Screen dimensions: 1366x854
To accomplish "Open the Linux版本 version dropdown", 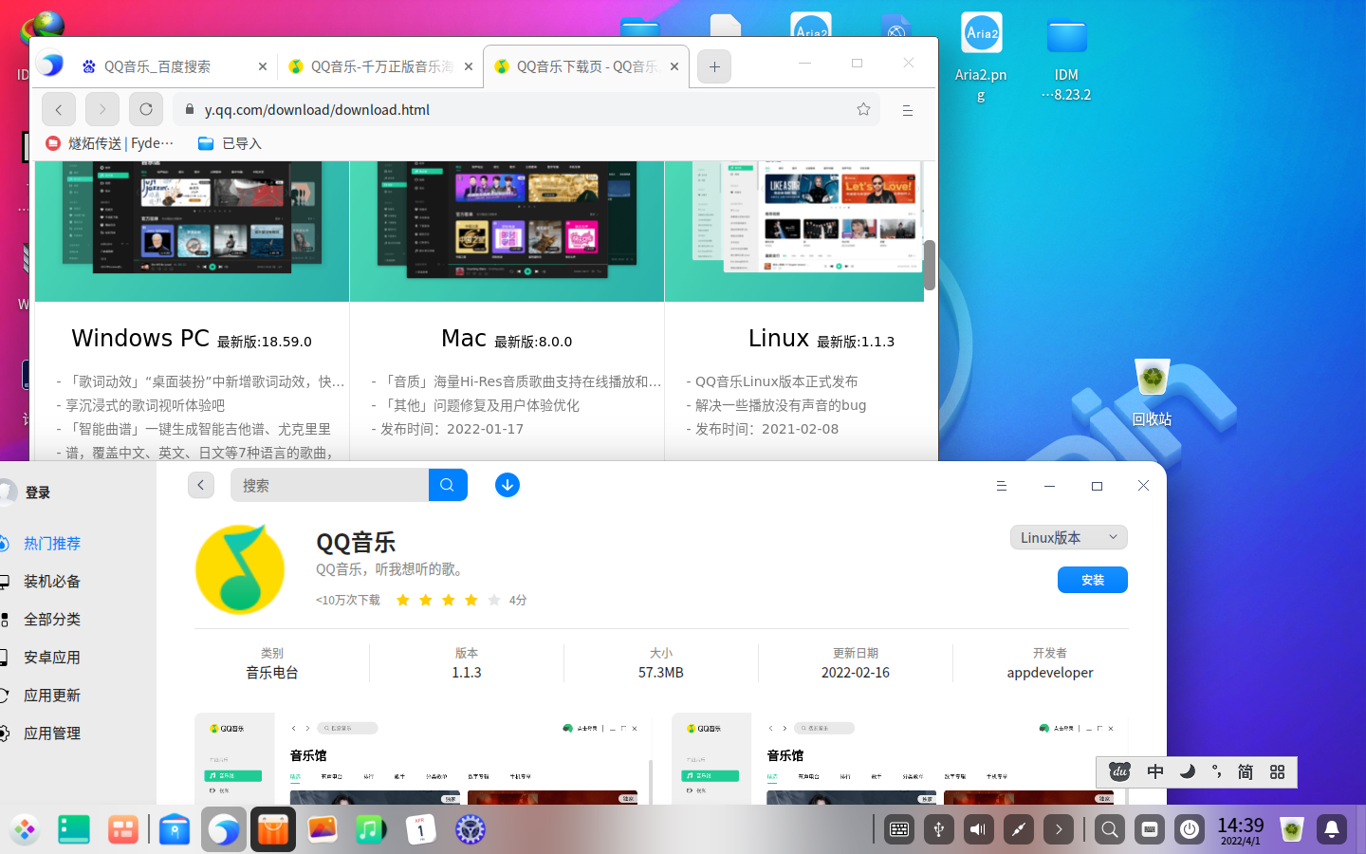I will coord(1069,537).
